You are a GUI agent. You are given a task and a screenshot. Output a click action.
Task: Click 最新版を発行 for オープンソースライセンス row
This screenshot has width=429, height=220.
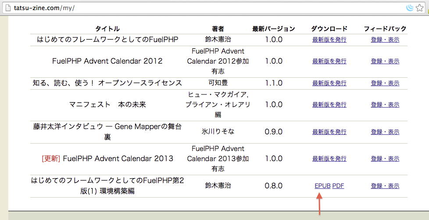click(329, 83)
